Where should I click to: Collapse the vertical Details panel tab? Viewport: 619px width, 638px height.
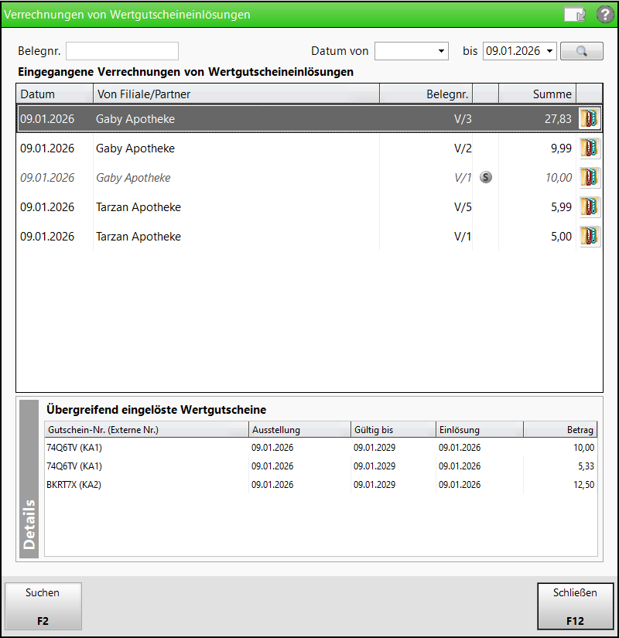click(x=29, y=478)
